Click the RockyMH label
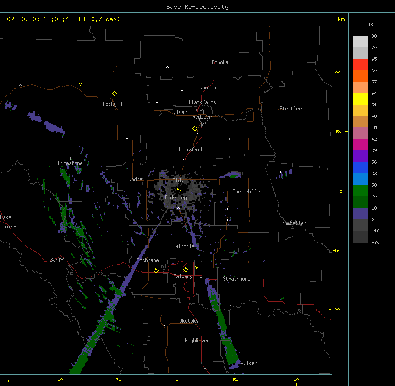The width and height of the screenshot is (395, 386). (112, 104)
